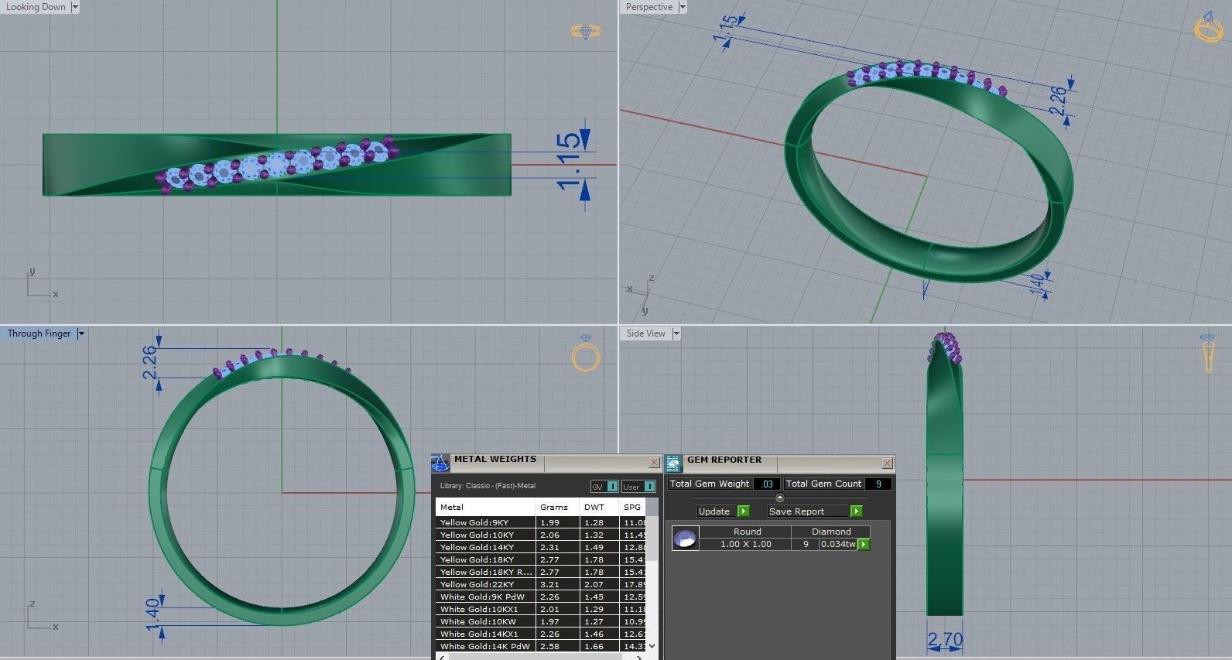Click the Total Gem Weight value field
Screen dimensions: 1232x660
coord(766,484)
